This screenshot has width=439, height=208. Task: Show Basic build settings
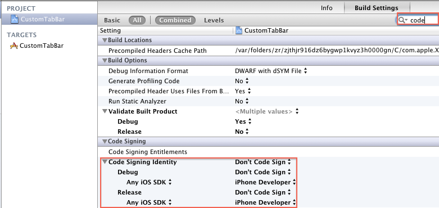pyautogui.click(x=112, y=20)
